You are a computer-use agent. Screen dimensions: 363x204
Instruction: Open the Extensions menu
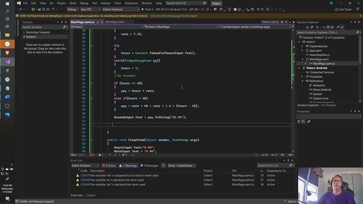click(x=131, y=3)
